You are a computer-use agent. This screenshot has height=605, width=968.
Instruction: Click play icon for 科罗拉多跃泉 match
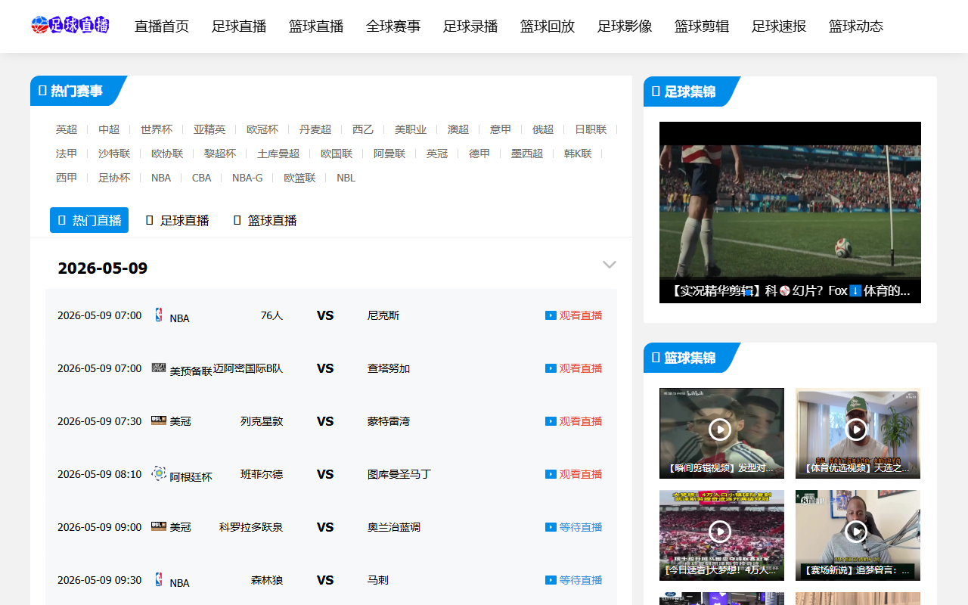pyautogui.click(x=551, y=527)
